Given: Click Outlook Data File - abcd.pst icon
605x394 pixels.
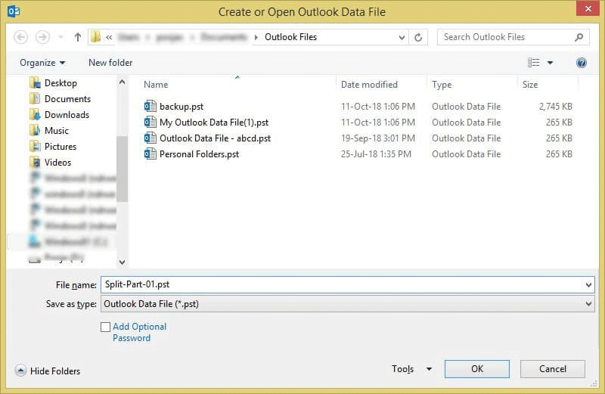Looking at the screenshot, I should (150, 138).
